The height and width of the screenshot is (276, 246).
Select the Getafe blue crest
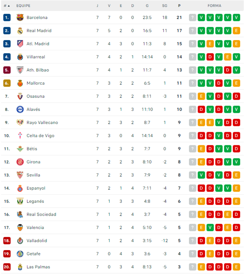(x=20, y=254)
